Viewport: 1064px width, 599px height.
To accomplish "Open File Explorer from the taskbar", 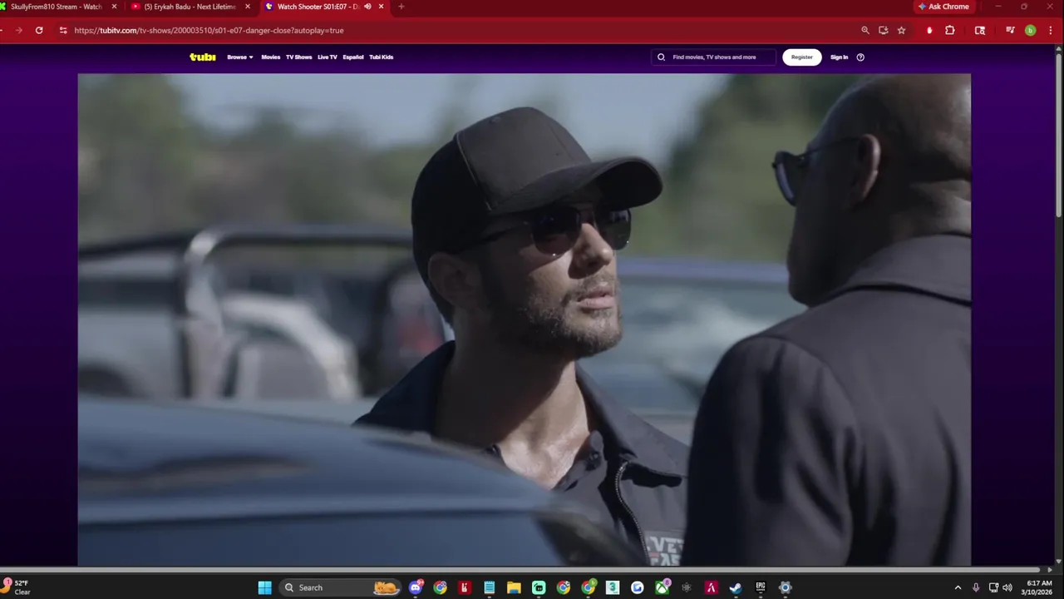I will click(x=515, y=587).
